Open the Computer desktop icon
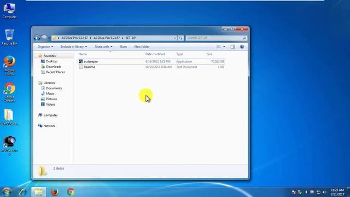350x197 pixels. [x=9, y=10]
